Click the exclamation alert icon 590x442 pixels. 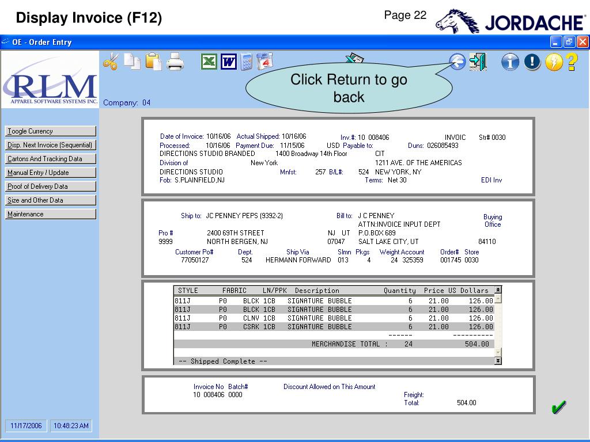point(532,62)
